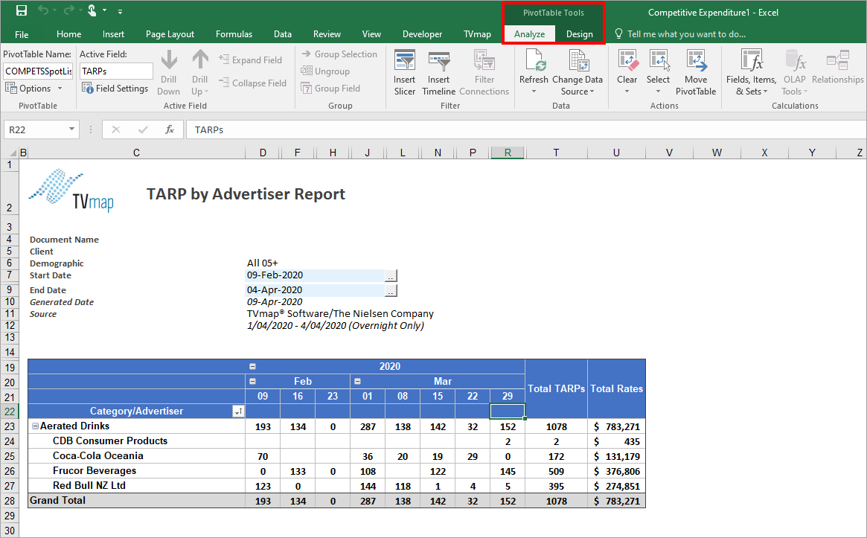Screen dimensions: 867x538
Task: Open Field Settings
Action: pyautogui.click(x=115, y=89)
